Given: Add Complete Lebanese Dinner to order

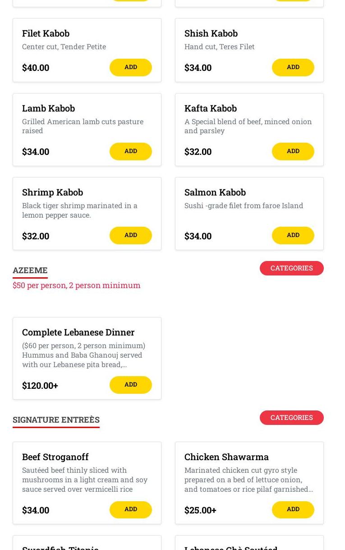Looking at the screenshot, I should click(x=130, y=385).
